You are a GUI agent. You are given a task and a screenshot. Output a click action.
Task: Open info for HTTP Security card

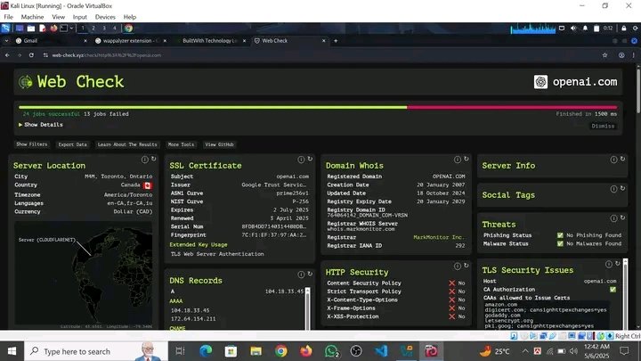click(457, 266)
